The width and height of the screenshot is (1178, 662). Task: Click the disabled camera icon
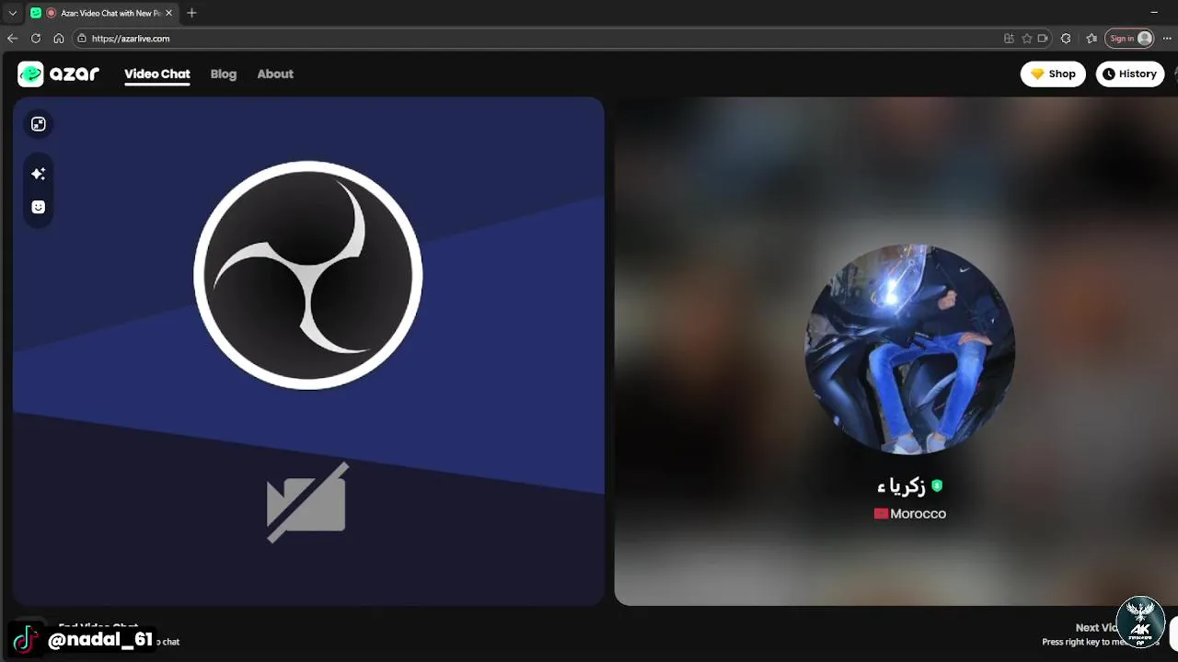pyautogui.click(x=307, y=502)
